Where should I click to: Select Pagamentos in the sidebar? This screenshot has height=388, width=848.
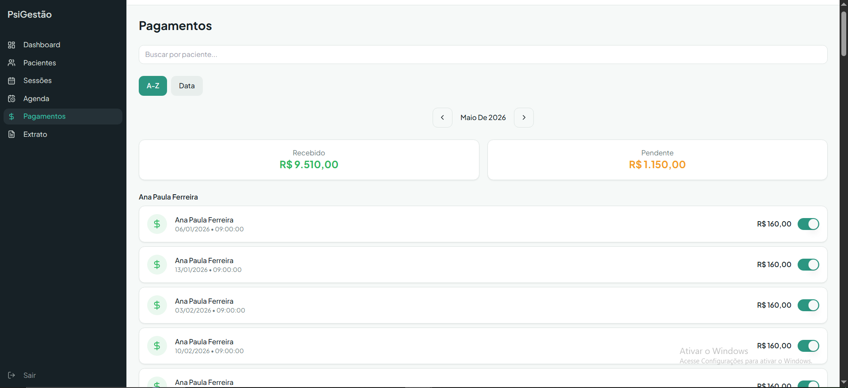(63, 117)
